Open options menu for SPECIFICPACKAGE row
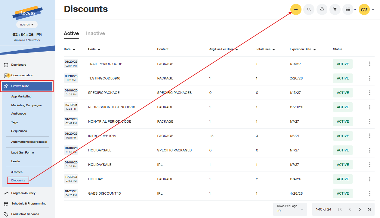380x218 pixels. click(369, 93)
